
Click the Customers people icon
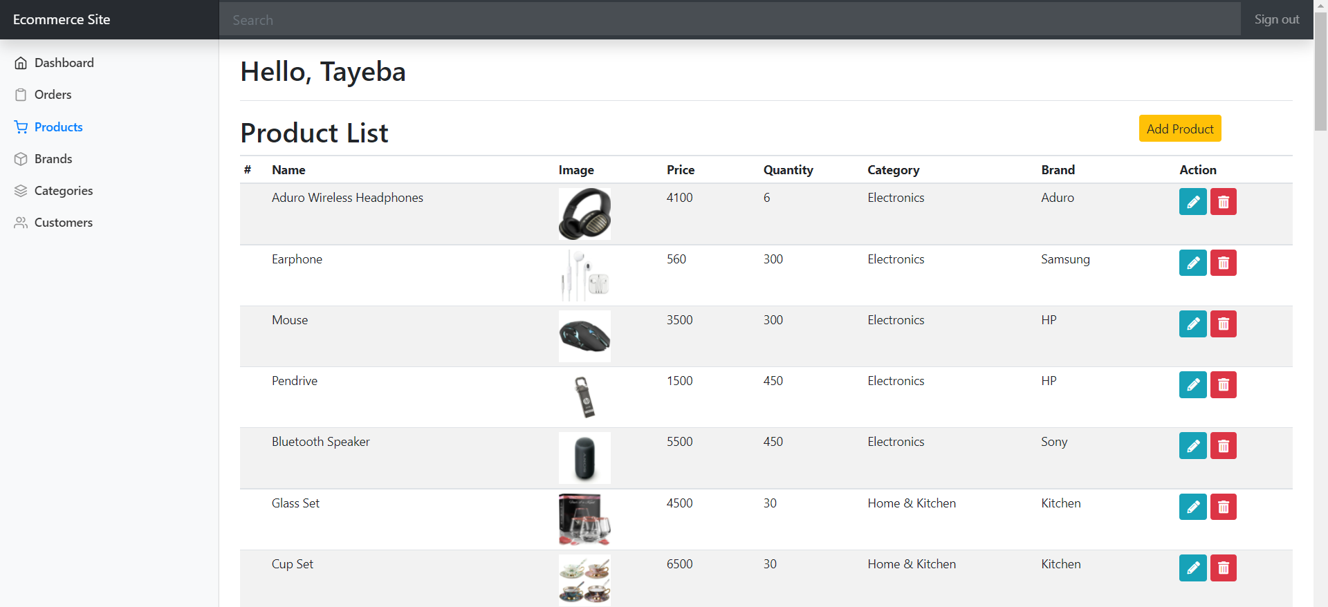tap(20, 222)
